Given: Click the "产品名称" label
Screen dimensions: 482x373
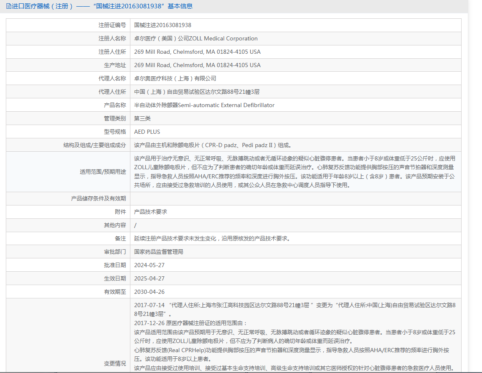Looking at the screenshot, I should coord(115,105).
